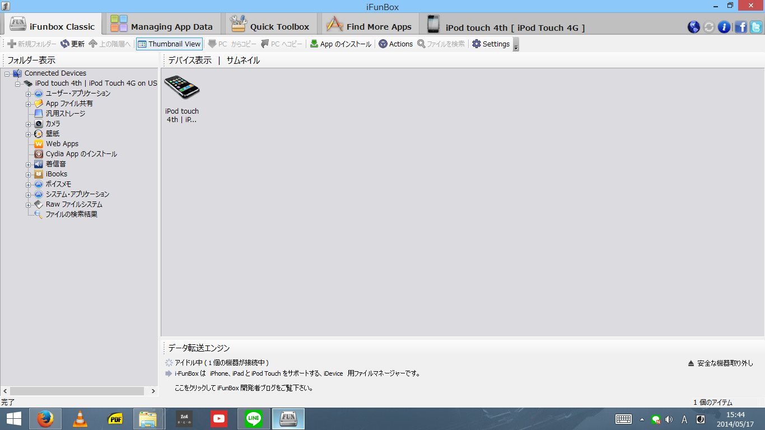
Task: Expand the ボイスメモ tree node
Action: [x=28, y=184]
